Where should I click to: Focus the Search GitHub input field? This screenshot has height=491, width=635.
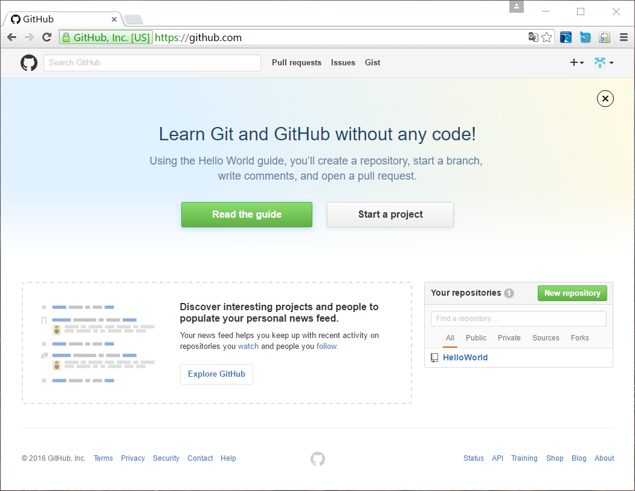pyautogui.click(x=152, y=62)
